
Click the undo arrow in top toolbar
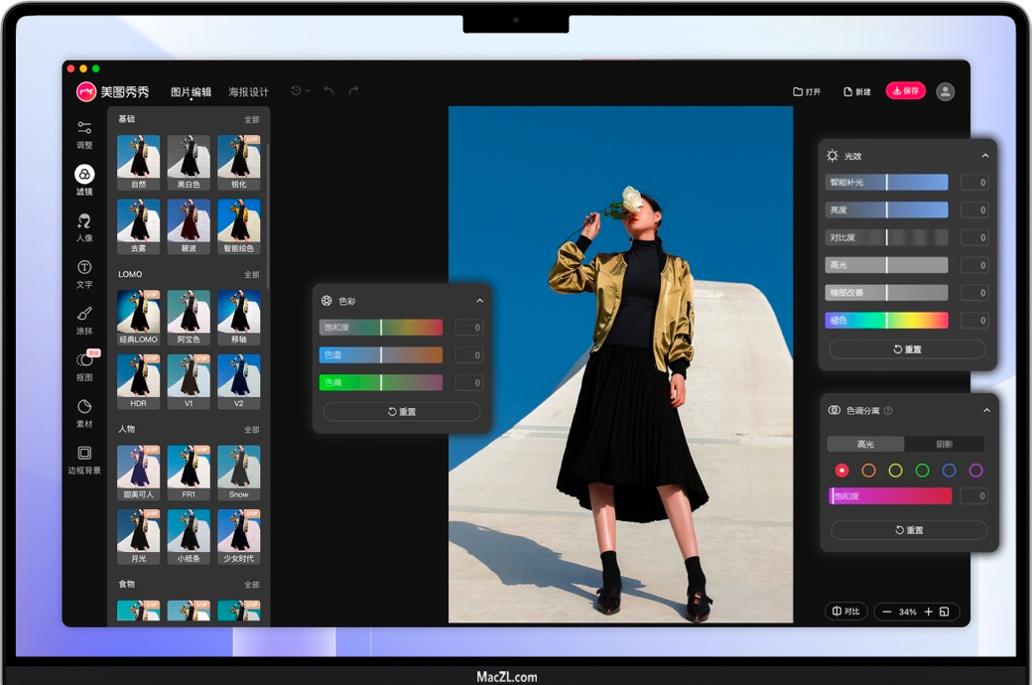(x=328, y=91)
